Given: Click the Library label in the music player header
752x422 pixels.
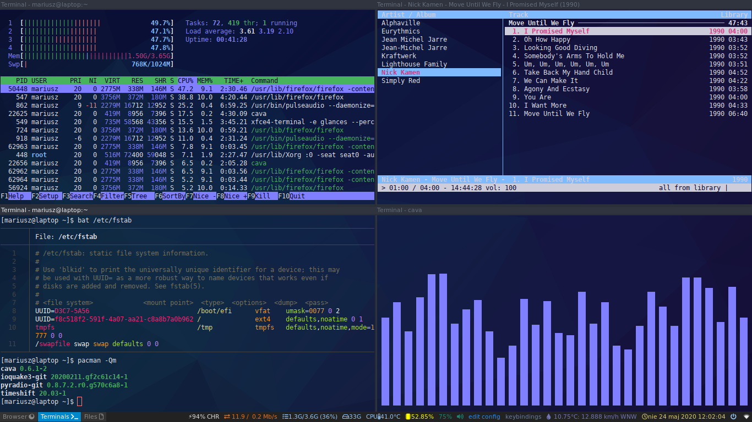Looking at the screenshot, I should pyautogui.click(x=734, y=15).
